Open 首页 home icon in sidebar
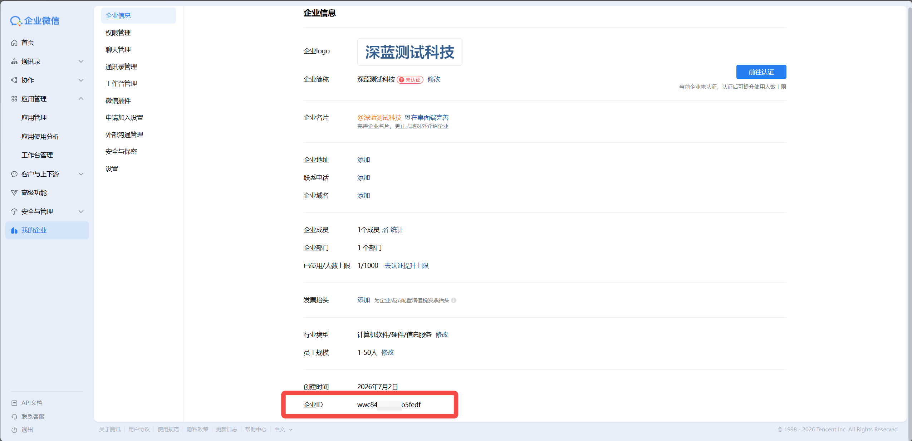912x441 pixels. coord(14,43)
